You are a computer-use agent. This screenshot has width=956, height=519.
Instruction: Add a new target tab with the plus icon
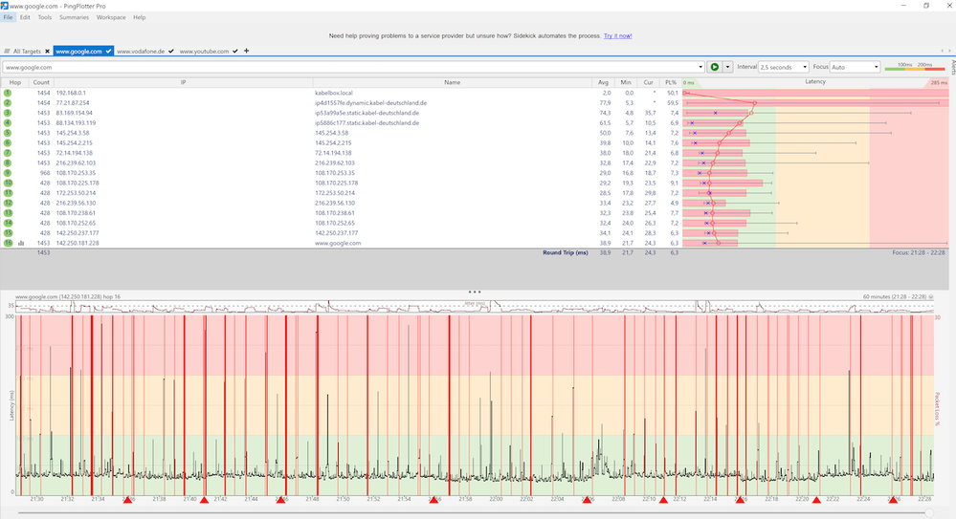246,51
